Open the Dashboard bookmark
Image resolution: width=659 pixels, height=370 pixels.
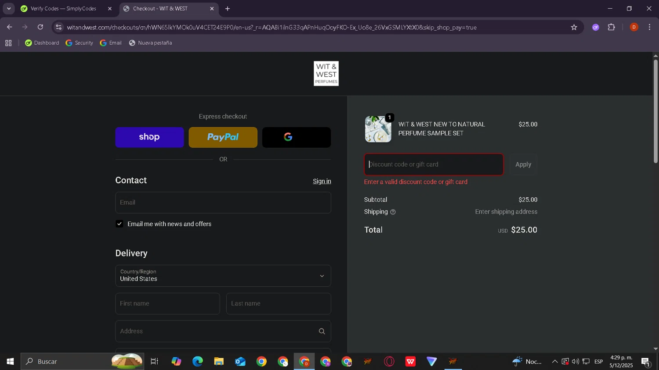click(x=42, y=43)
